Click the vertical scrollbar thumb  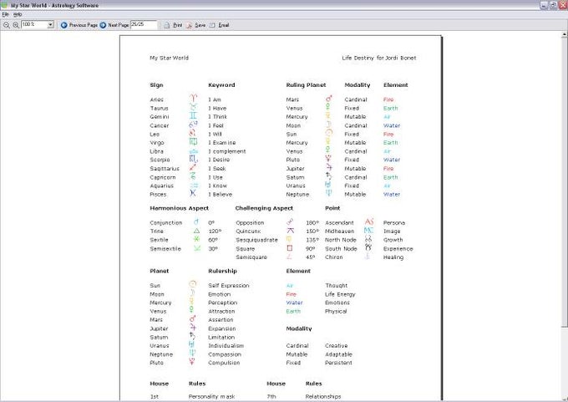(x=565, y=181)
